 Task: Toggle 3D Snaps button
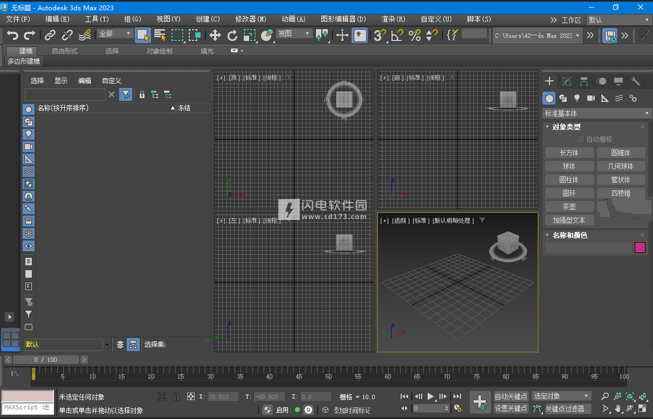(380, 35)
